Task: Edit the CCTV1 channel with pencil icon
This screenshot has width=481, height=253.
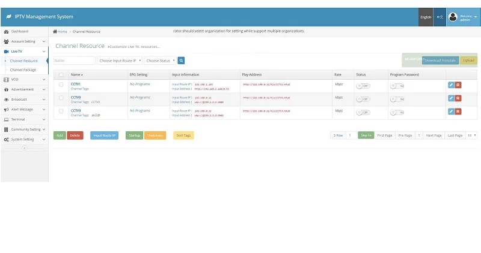Action: [x=451, y=85]
